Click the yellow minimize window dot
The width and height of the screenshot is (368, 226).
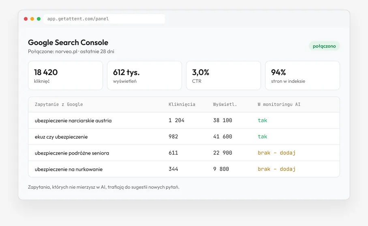click(32, 19)
